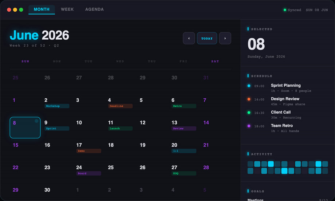Select the highlighted June 8 day cell

25,127
